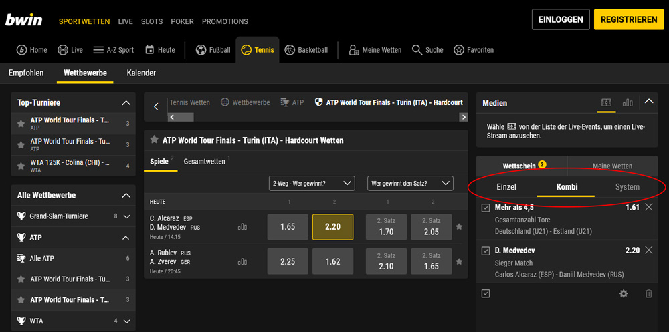Deselect Medvedev match winner odds 2.20
The image size is (669, 332).
[332, 227]
